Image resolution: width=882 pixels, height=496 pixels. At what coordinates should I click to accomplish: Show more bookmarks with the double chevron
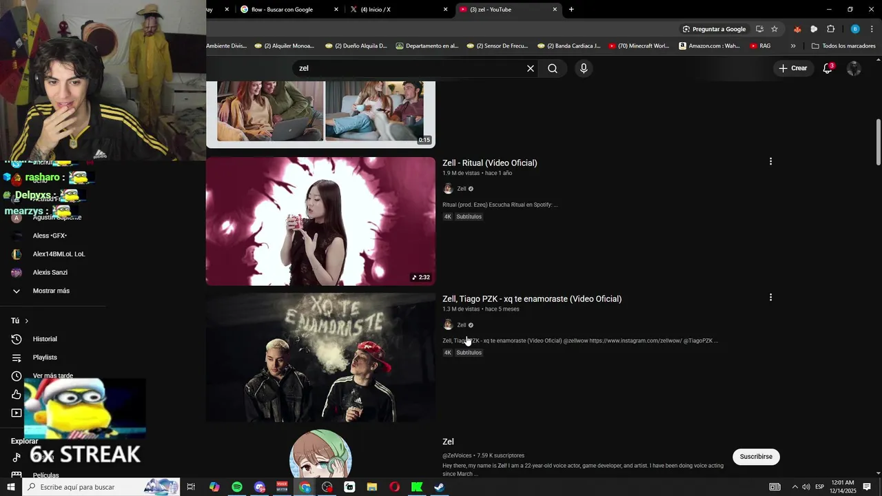tap(793, 46)
